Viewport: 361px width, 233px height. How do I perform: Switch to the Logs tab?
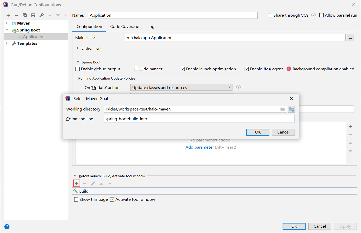coord(152,27)
